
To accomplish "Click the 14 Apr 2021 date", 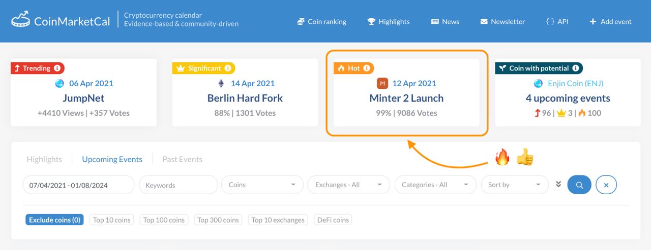I will [253, 83].
